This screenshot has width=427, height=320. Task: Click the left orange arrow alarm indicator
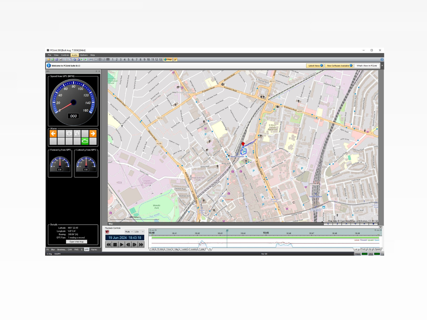(x=53, y=134)
